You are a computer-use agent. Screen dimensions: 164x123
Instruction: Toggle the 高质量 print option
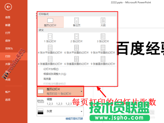pyautogui.click(x=47, y=79)
